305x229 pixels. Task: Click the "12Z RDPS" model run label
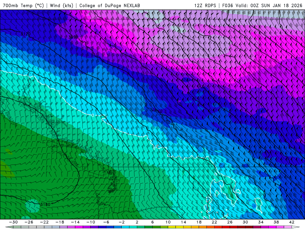(x=205, y=5)
